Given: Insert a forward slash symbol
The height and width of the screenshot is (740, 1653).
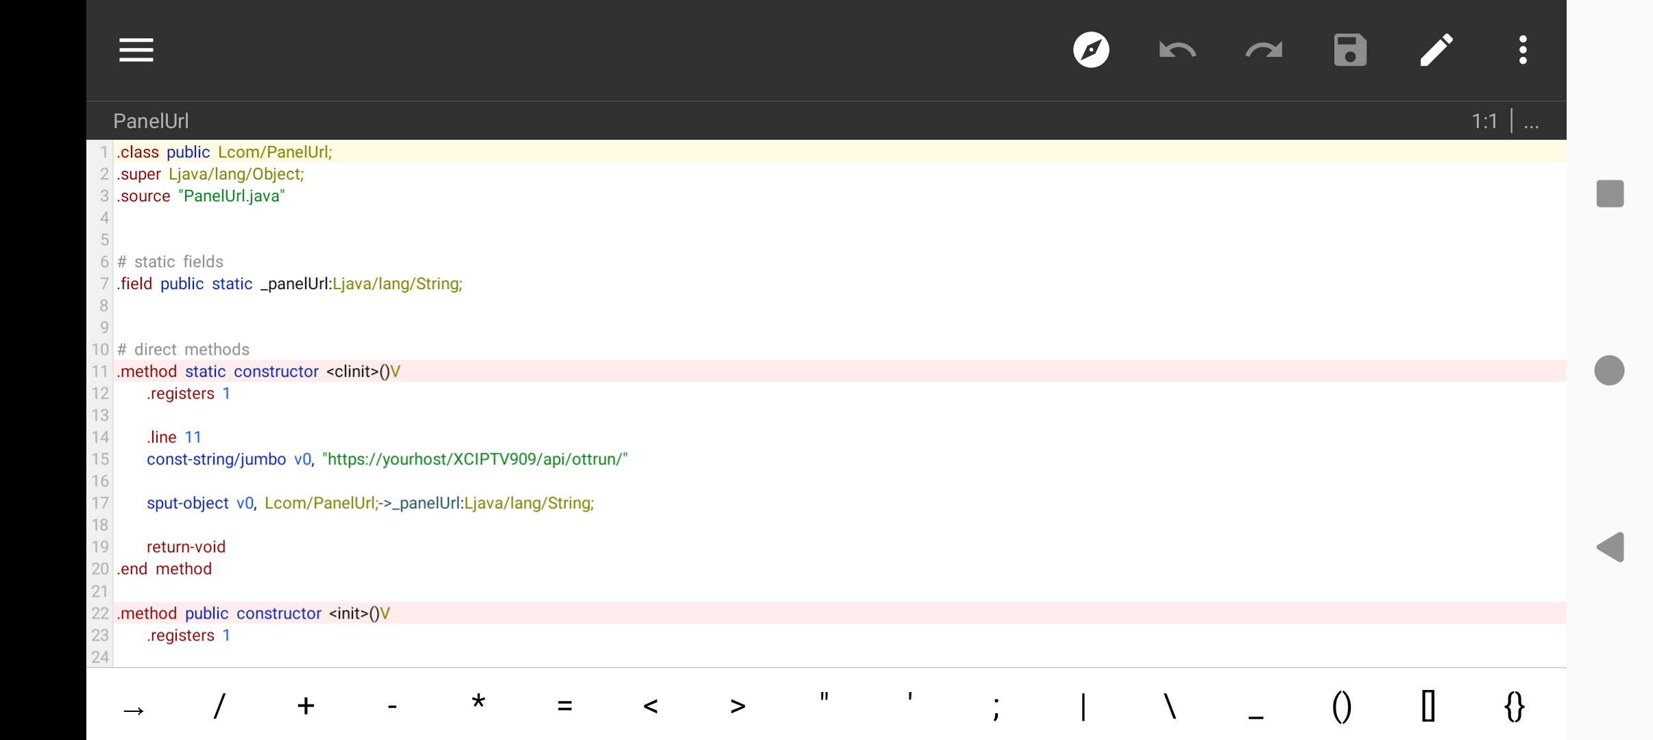Looking at the screenshot, I should tap(219, 706).
